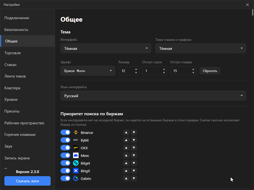Move GateIo up in priority
254x190 pixels.
coord(126,179)
